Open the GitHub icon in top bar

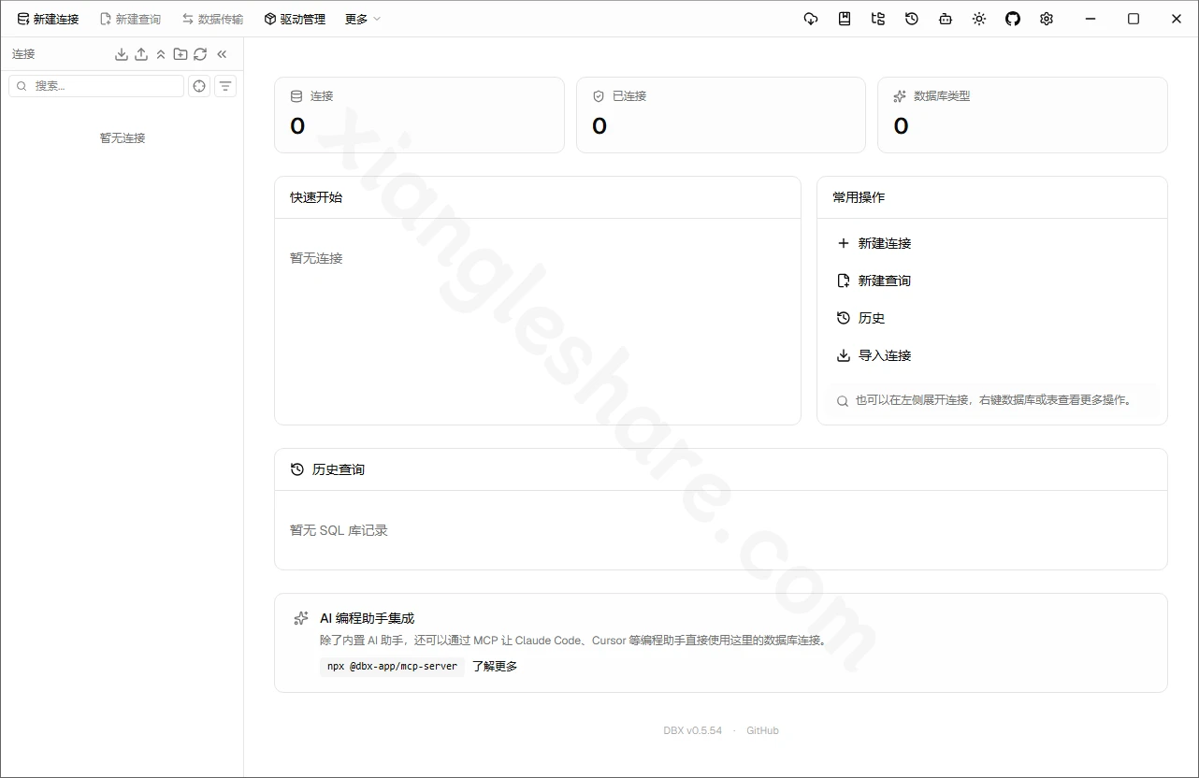[1013, 19]
